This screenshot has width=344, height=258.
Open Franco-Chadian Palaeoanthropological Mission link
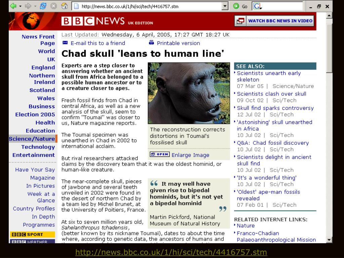pos(276,236)
